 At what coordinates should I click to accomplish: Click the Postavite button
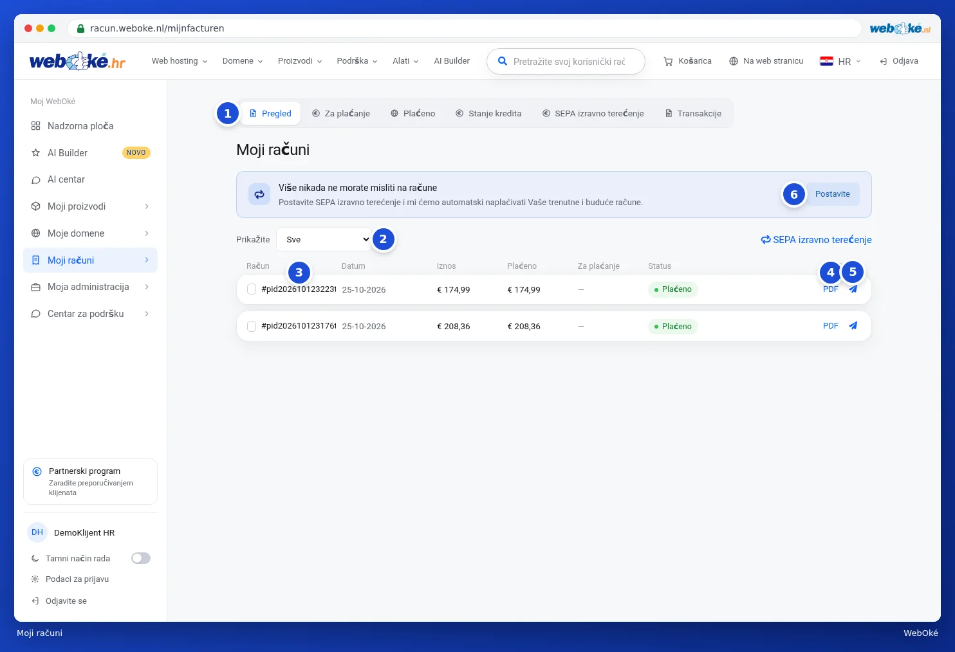[833, 194]
